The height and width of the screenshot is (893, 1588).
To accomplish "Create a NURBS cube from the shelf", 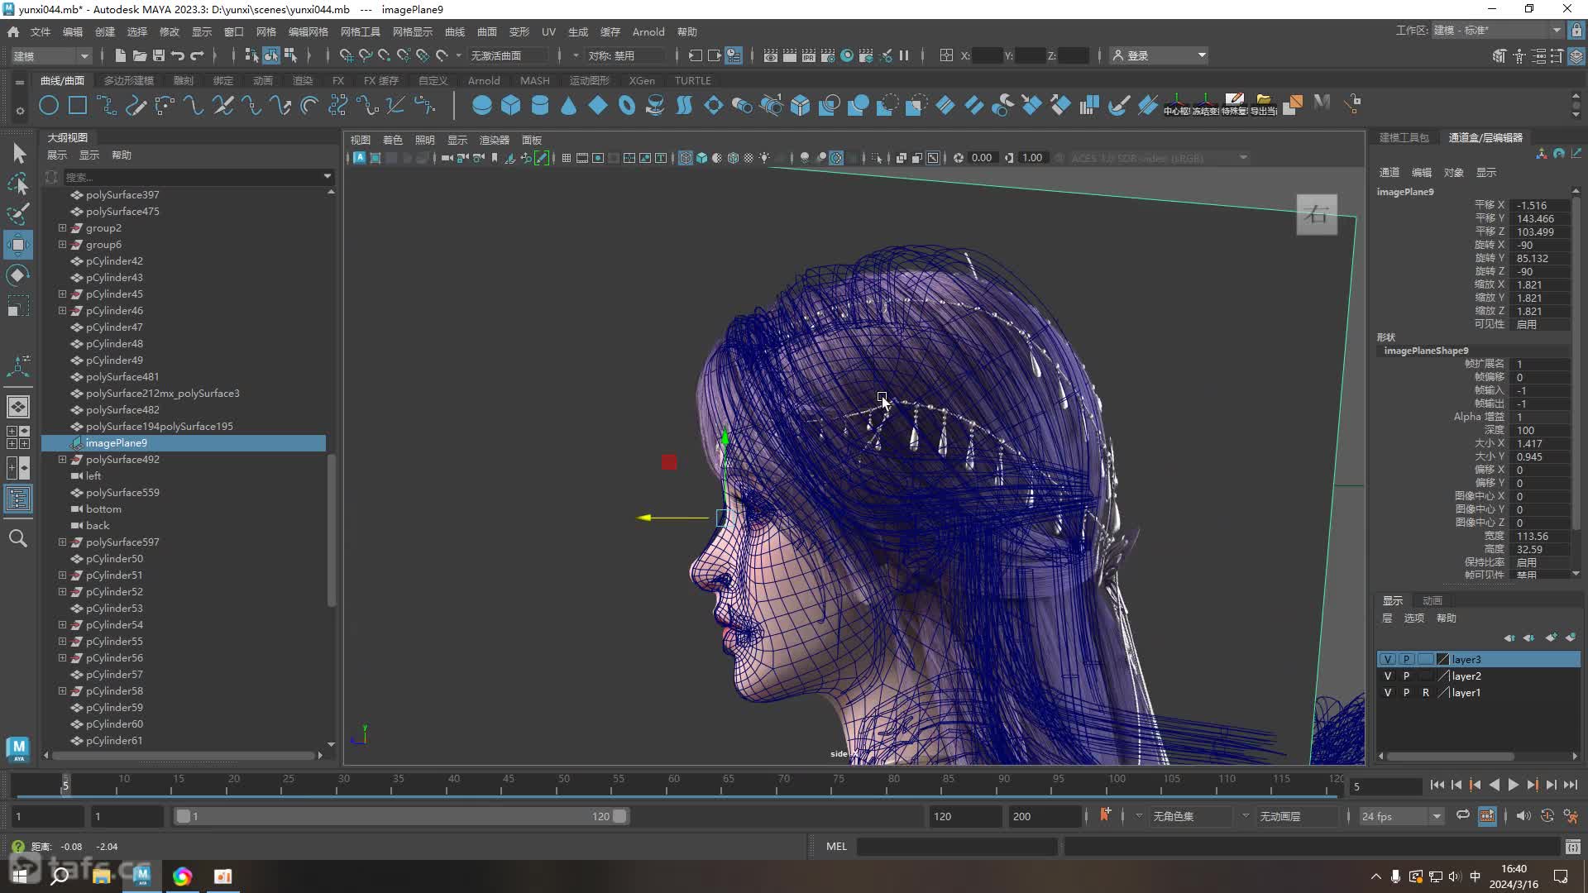I will (x=510, y=105).
